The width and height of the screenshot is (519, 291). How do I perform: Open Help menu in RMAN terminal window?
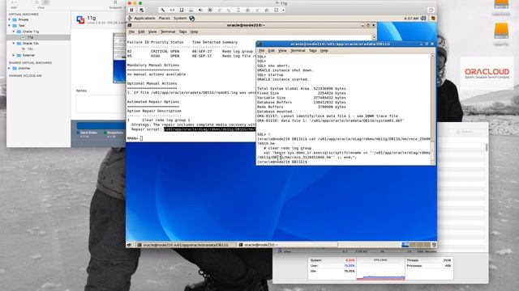coord(194,32)
